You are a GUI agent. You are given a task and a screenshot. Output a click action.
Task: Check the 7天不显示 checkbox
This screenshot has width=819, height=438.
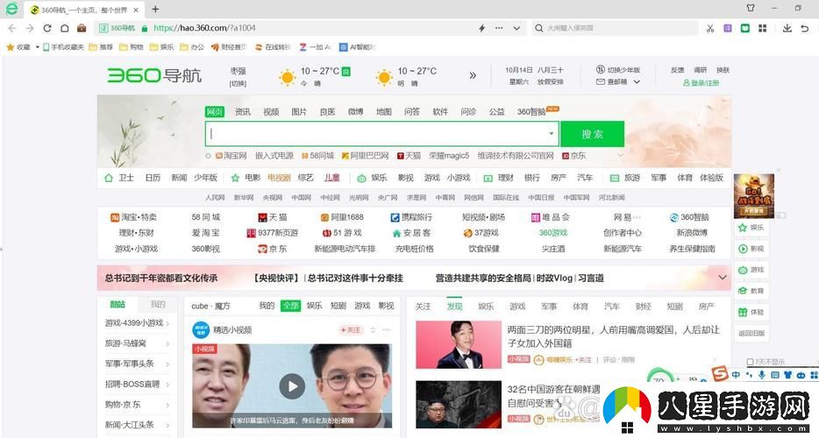pos(748,362)
